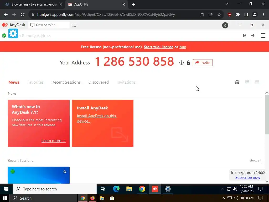Open the uBlock extension icon

click(230, 15)
